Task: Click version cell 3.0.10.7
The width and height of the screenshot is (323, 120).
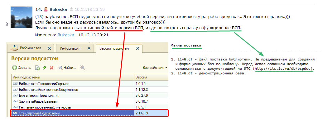Action: coord(152,101)
